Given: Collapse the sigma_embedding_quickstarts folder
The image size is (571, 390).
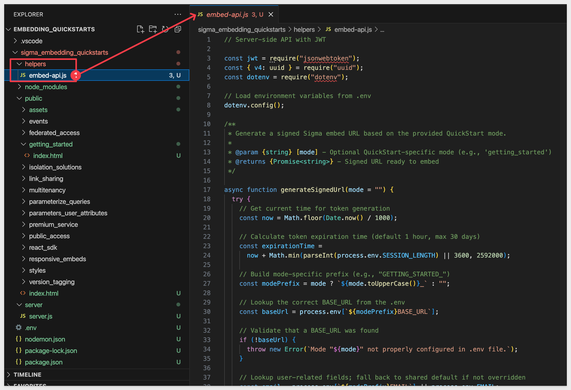Looking at the screenshot, I should click(x=15, y=52).
